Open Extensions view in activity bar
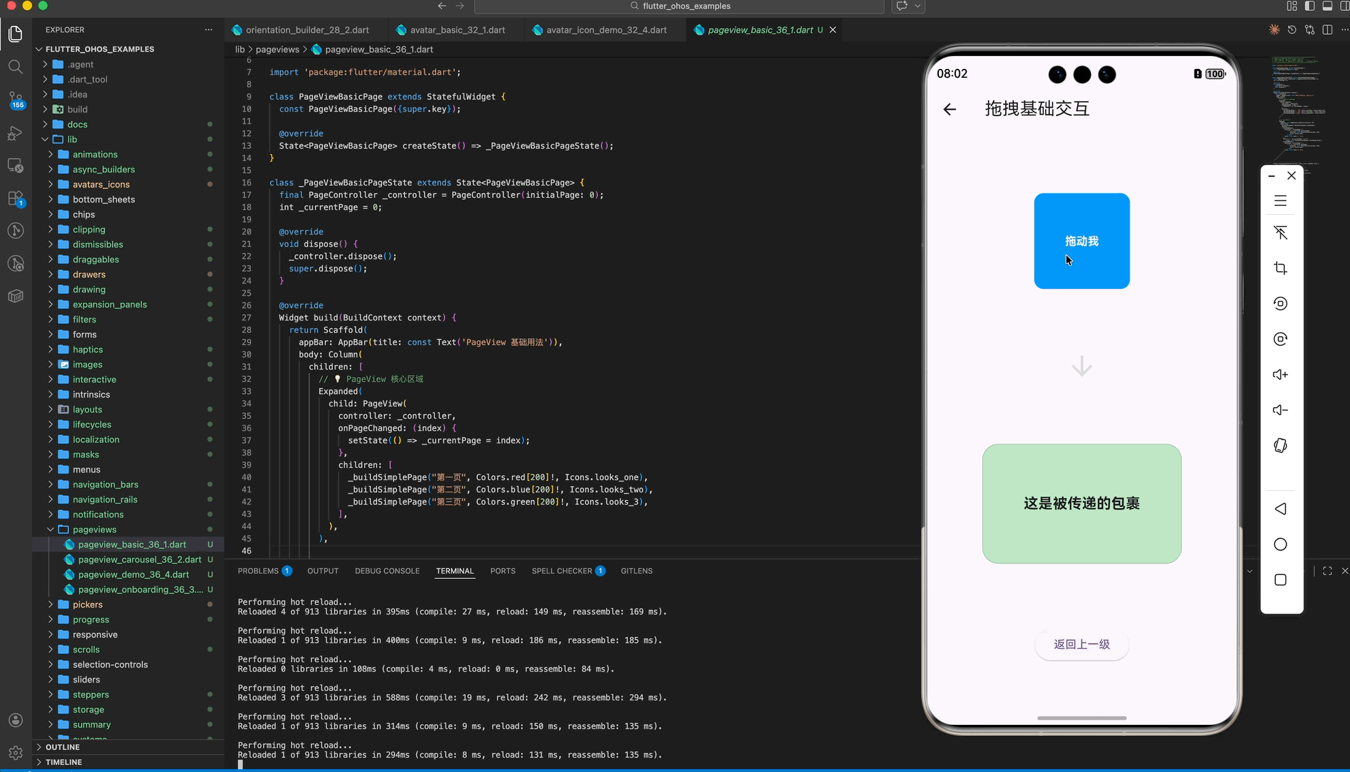Image resolution: width=1350 pixels, height=772 pixels. click(15, 198)
